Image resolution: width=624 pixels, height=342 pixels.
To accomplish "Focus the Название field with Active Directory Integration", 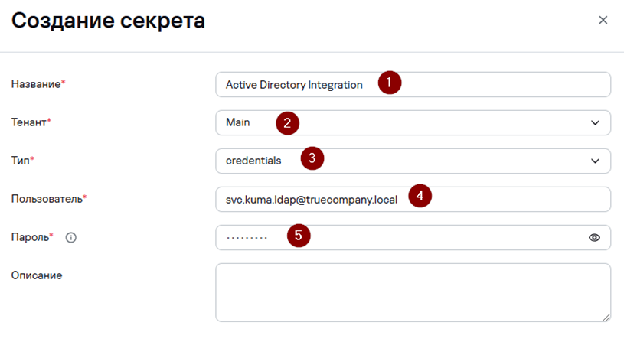I will 413,84.
